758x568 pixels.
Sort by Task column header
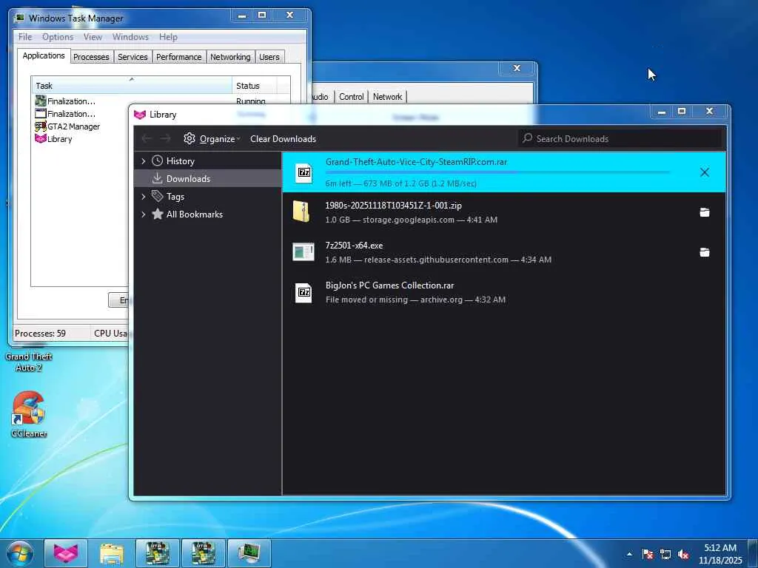point(132,86)
